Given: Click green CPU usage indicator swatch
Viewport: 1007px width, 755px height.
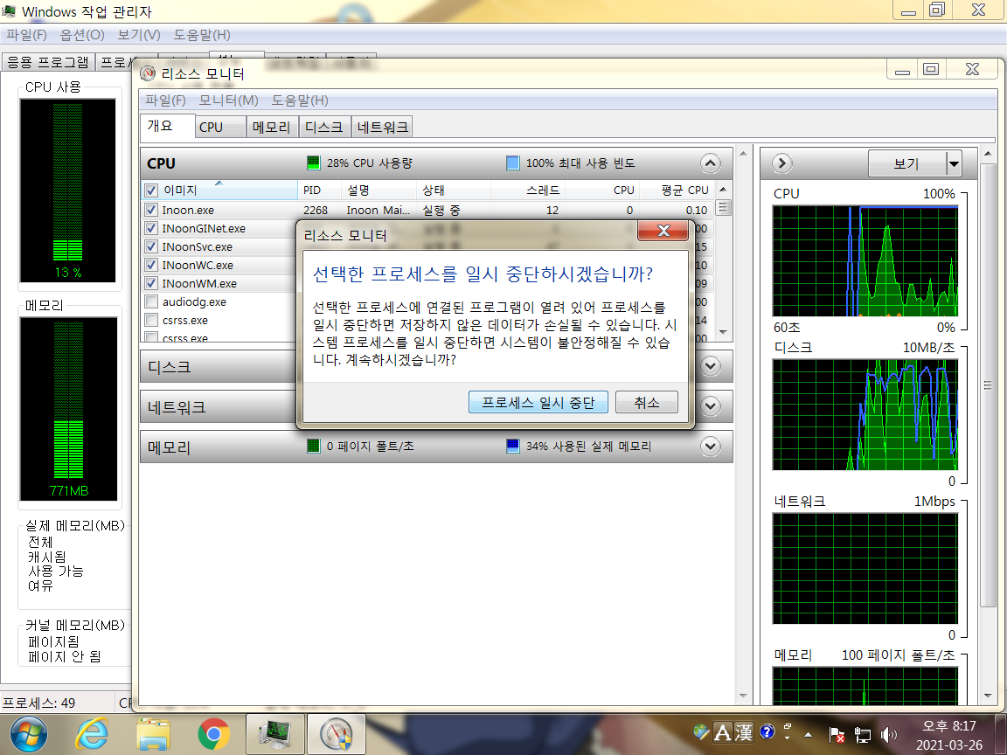Looking at the screenshot, I should point(314,163).
